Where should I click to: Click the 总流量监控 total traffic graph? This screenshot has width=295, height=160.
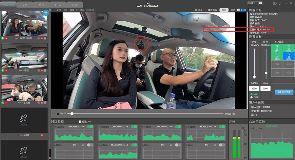(272, 144)
